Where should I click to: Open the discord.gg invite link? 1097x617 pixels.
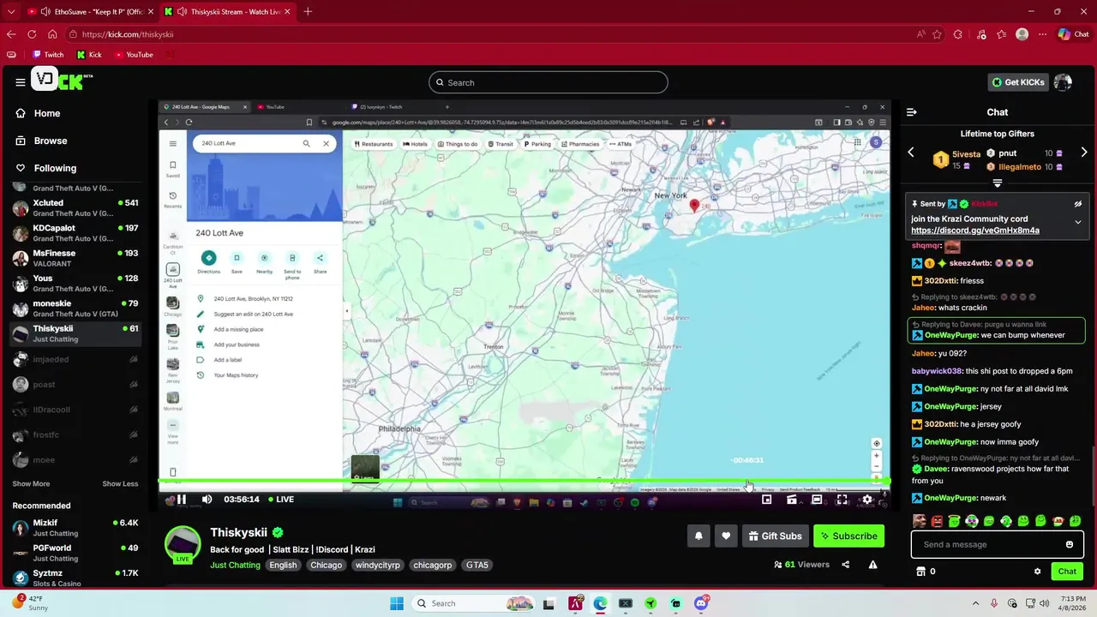(x=975, y=231)
